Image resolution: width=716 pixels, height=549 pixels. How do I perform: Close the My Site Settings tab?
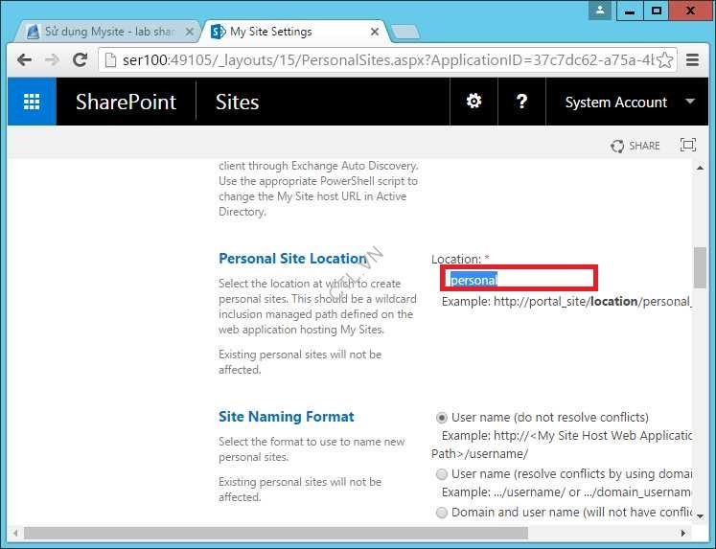pos(375,32)
